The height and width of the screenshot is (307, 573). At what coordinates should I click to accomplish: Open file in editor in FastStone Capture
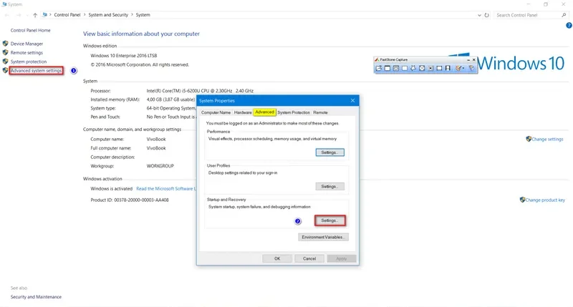[x=379, y=68]
